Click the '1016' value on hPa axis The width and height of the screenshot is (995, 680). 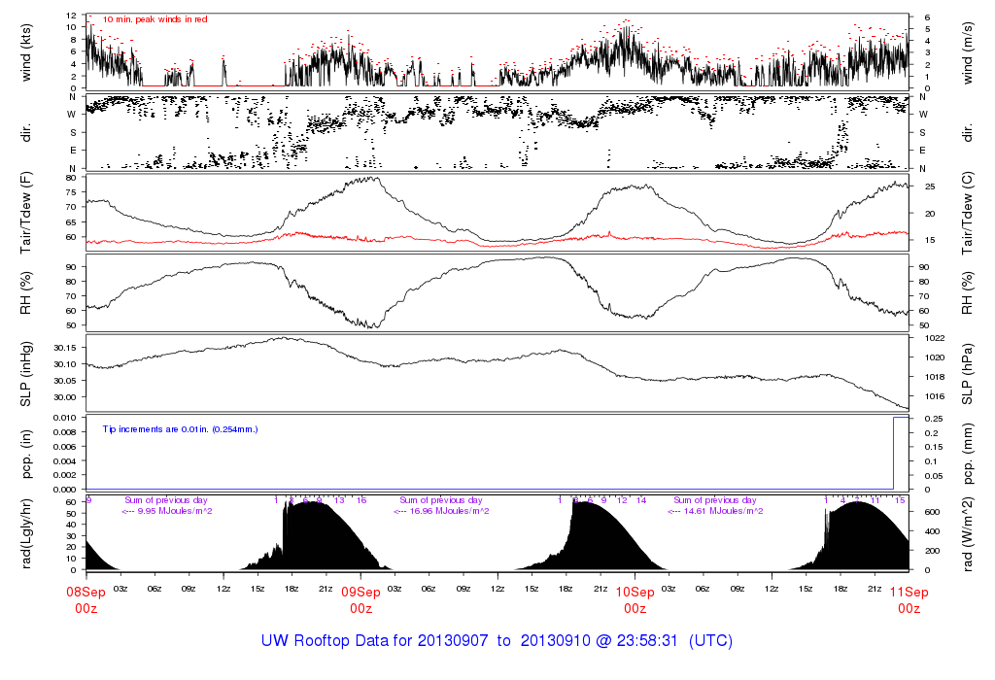(x=935, y=396)
